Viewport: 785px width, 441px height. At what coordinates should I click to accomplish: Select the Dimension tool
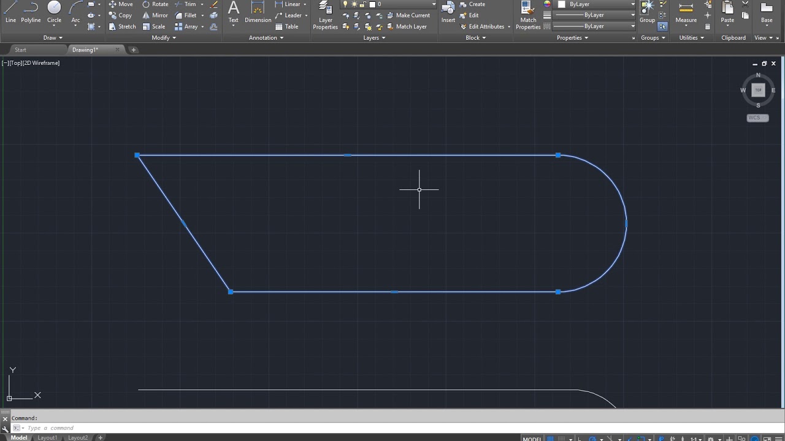[x=258, y=12]
